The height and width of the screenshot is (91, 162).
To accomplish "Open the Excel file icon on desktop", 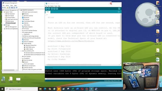I will 157,60.
